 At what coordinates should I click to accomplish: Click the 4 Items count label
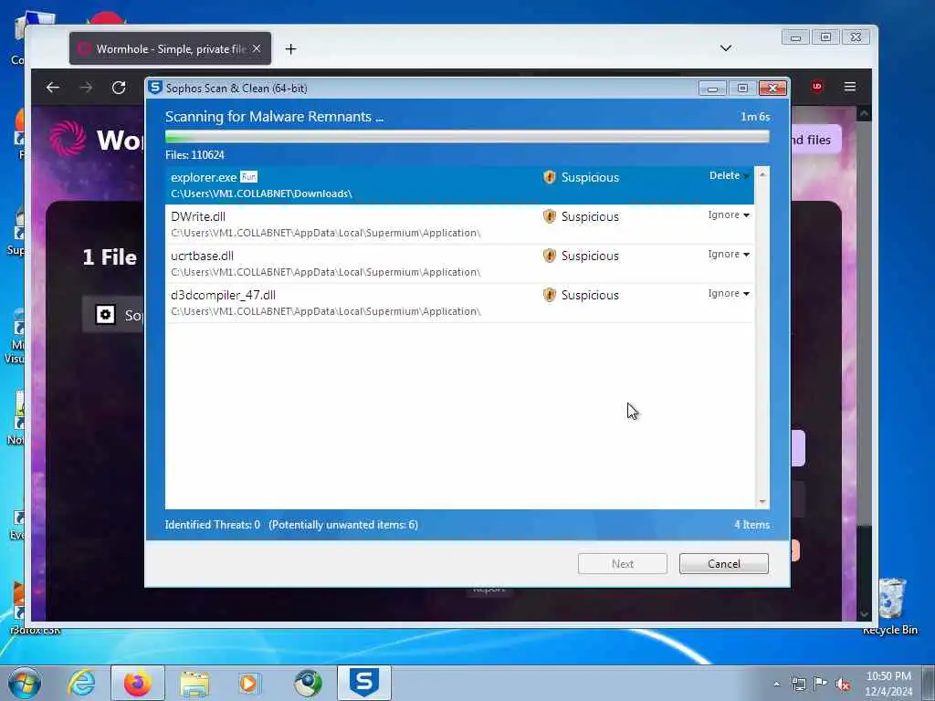pos(752,525)
